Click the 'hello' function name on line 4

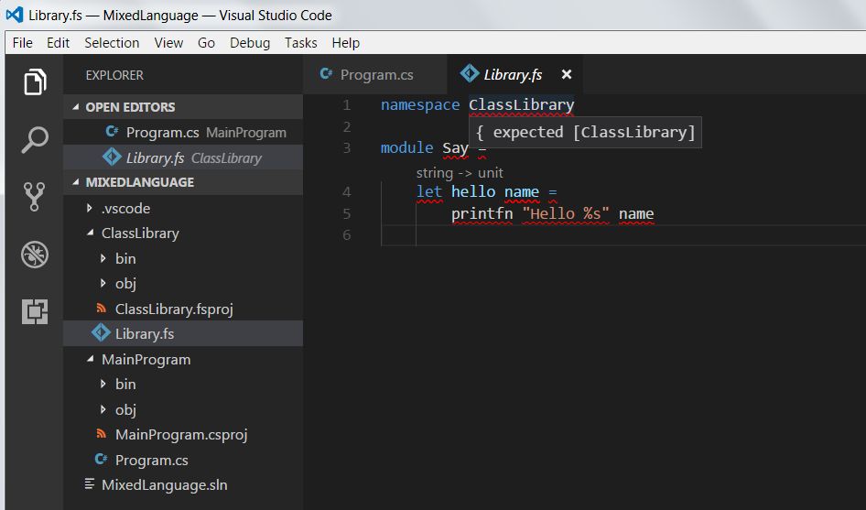point(473,191)
